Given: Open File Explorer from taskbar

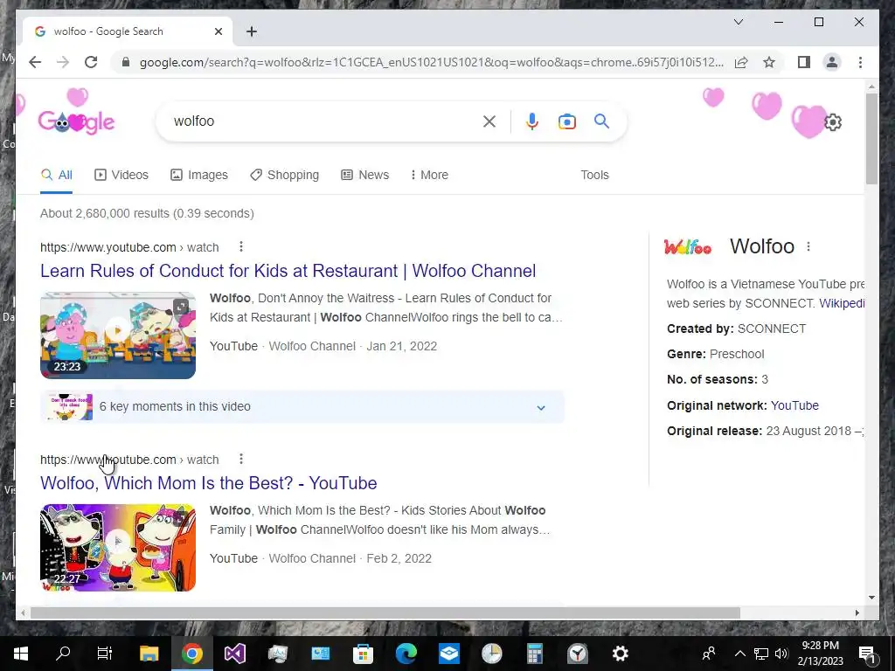Looking at the screenshot, I should [x=149, y=654].
